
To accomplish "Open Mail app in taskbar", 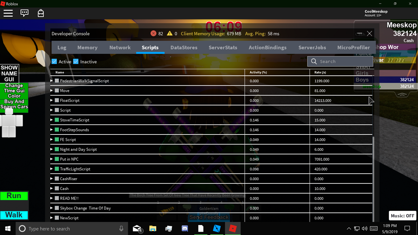I will pyautogui.click(x=137, y=229).
